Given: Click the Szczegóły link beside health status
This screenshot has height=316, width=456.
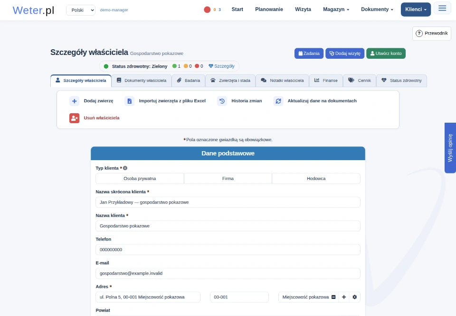Looking at the screenshot, I should (222, 66).
